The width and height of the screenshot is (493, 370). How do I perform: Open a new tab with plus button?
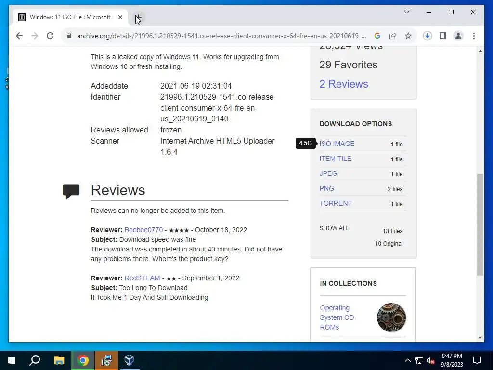(138, 17)
